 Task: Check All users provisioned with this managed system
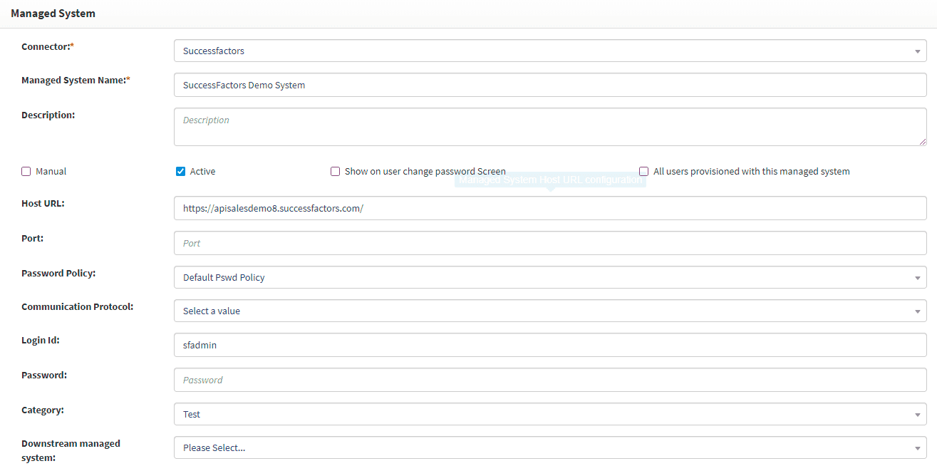643,172
